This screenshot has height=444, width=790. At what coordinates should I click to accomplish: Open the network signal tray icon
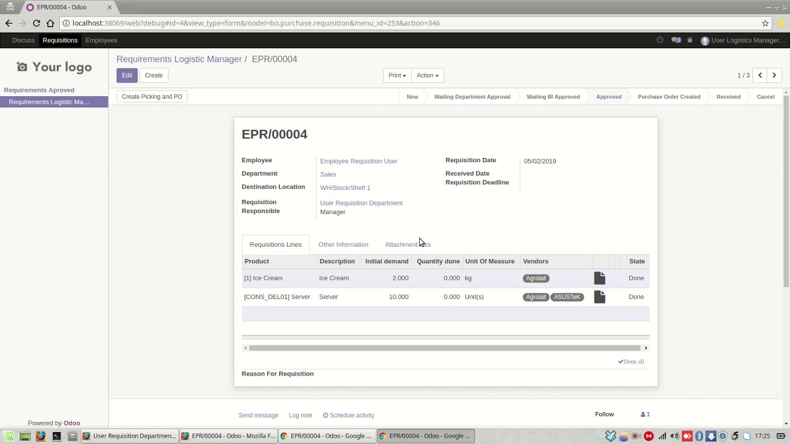coord(662,436)
